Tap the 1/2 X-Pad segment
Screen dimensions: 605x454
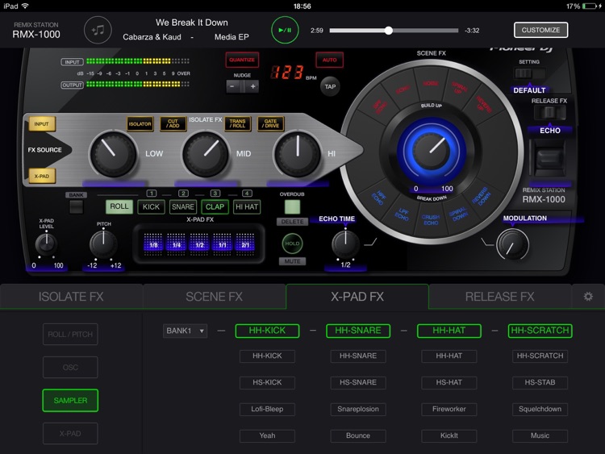pos(199,244)
